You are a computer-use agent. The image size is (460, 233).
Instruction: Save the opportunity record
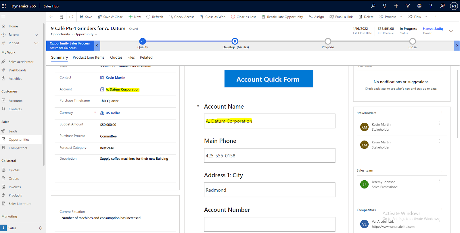pyautogui.click(x=86, y=17)
